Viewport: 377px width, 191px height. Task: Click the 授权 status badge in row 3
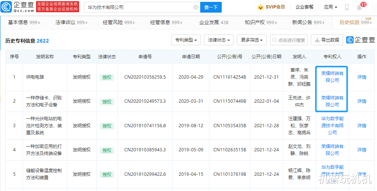[107, 126]
